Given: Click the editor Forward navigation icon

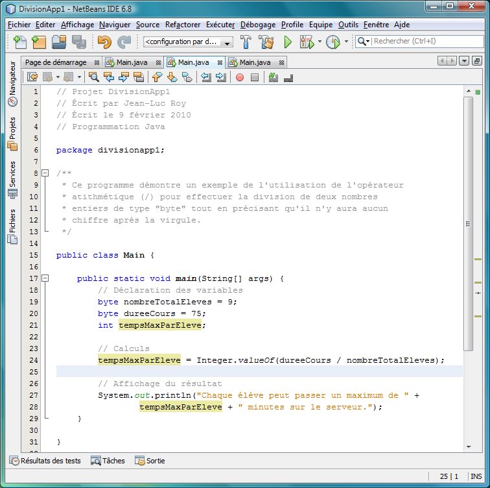Looking at the screenshot, I should pos(69,77).
